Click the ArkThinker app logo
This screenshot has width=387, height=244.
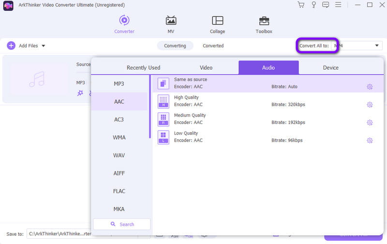(x=8, y=5)
